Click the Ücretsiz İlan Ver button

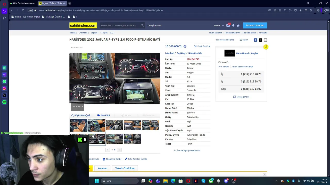(x=255, y=25)
